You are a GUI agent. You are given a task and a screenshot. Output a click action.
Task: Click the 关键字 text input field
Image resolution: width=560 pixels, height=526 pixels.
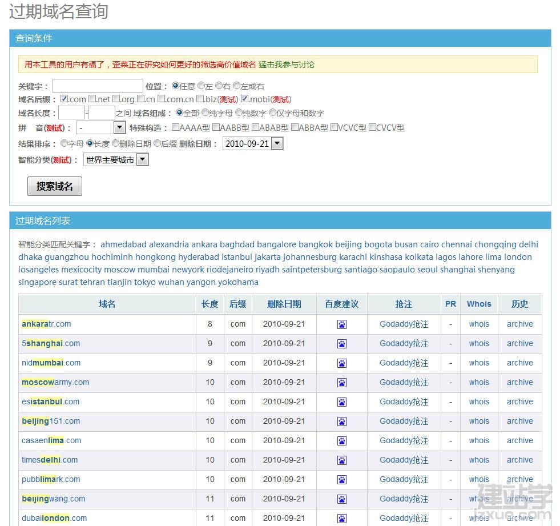[x=98, y=86]
